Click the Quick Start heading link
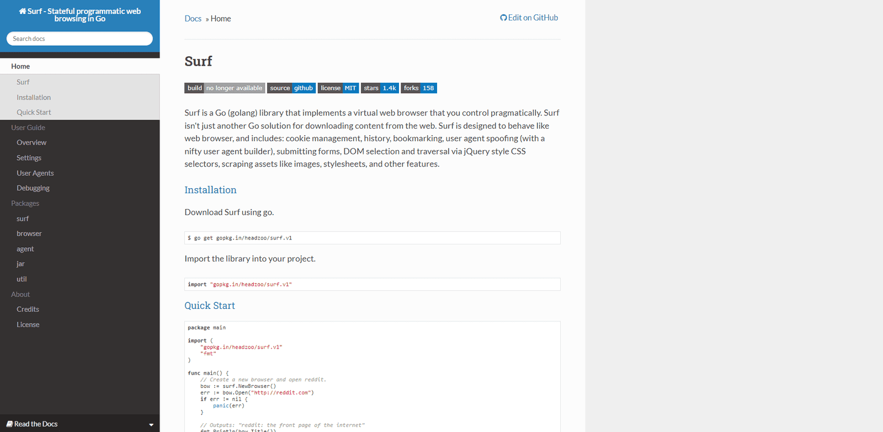This screenshot has width=883, height=432. pos(210,306)
